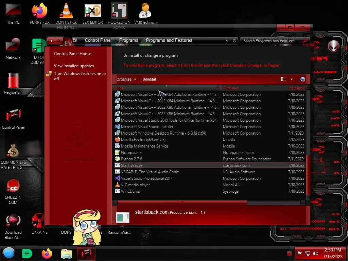Click the view options icon

283,79
